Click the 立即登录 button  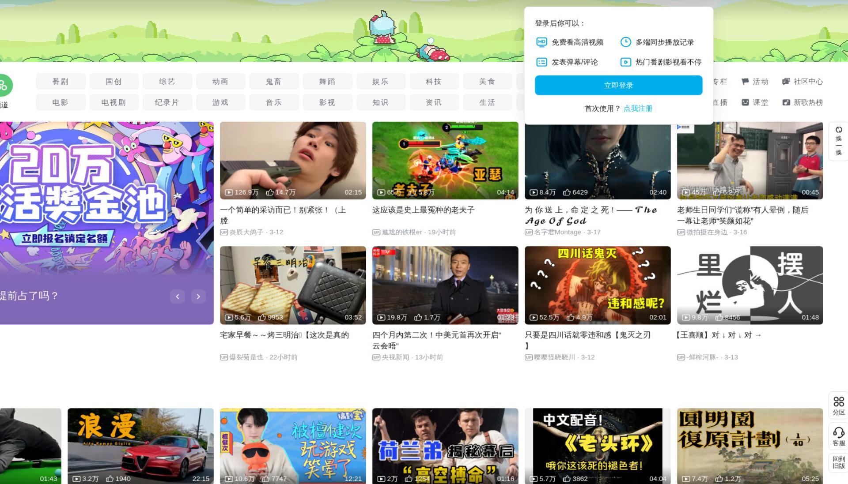[x=618, y=85]
